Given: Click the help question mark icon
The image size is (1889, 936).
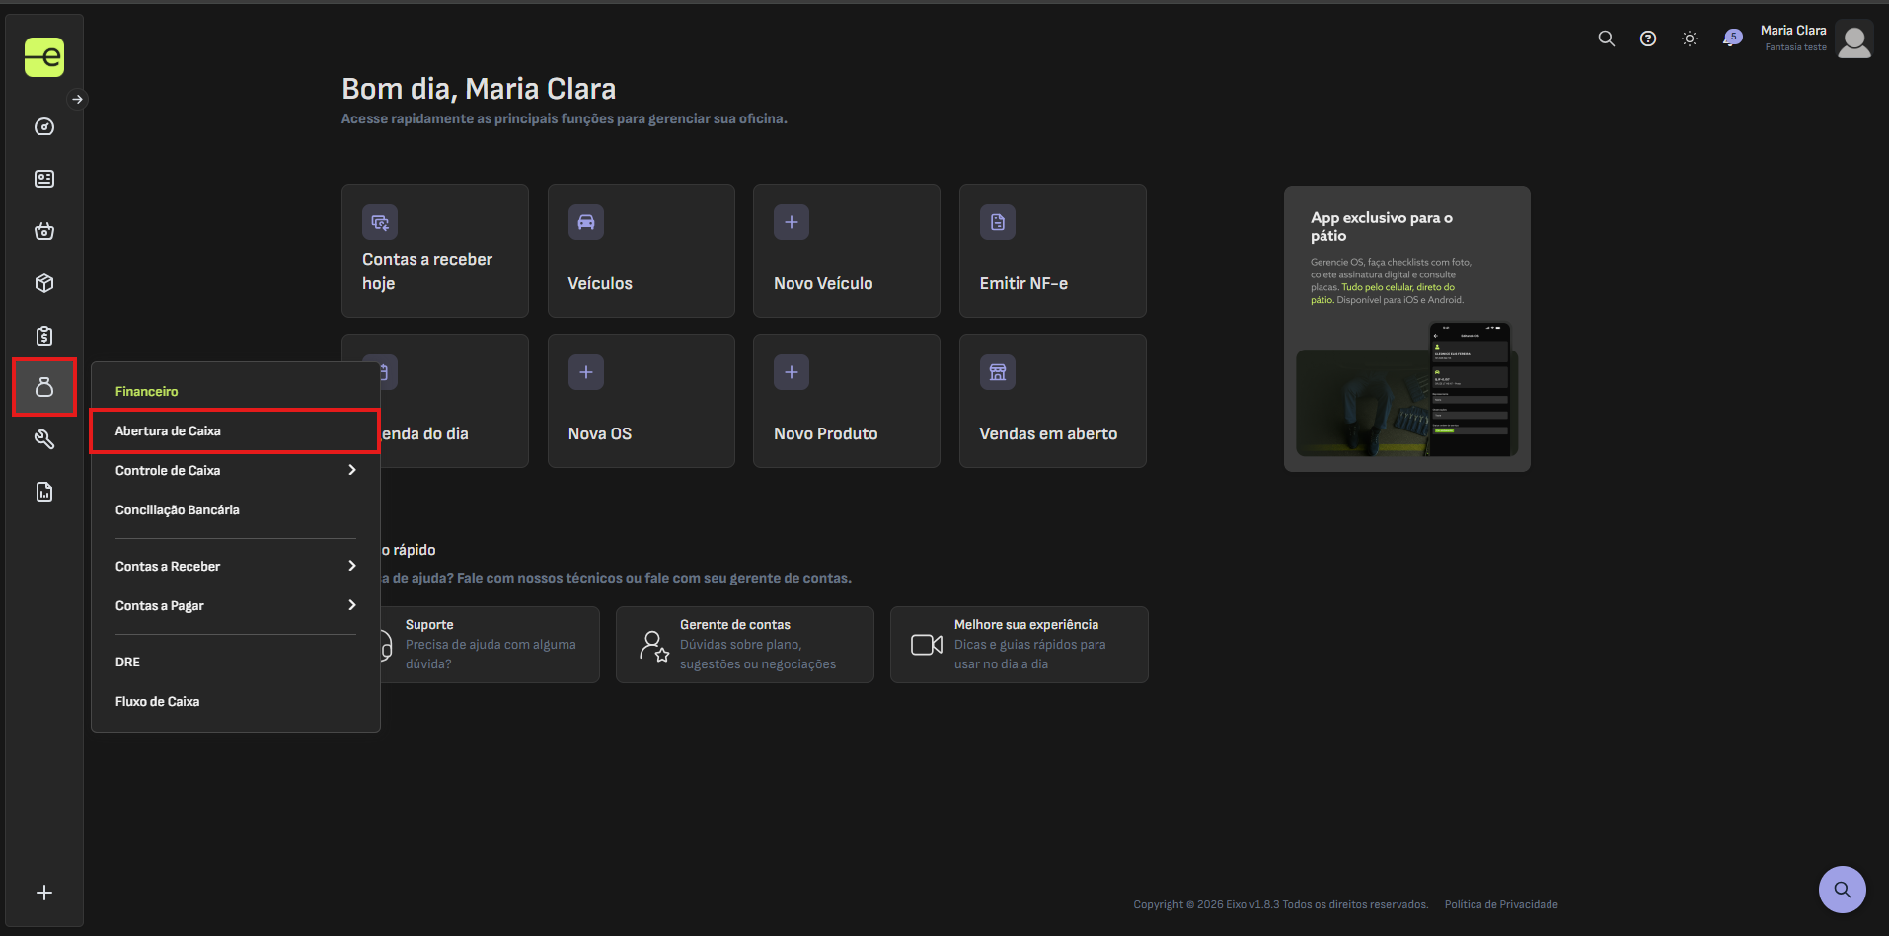Looking at the screenshot, I should [1648, 39].
